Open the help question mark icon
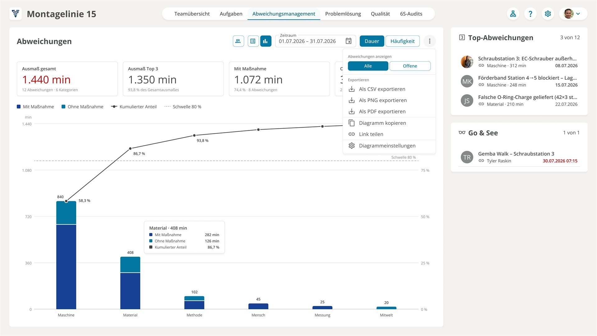 530,14
